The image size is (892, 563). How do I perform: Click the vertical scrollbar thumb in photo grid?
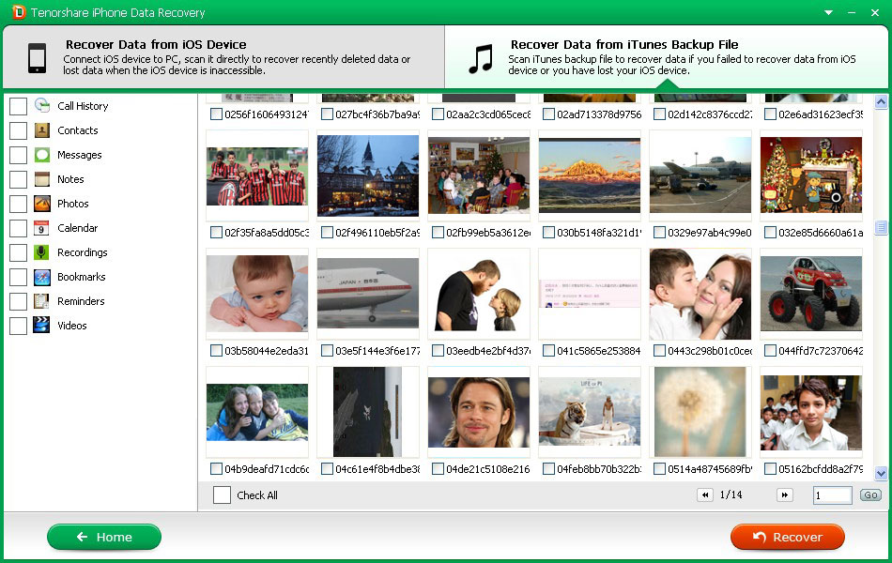click(881, 228)
